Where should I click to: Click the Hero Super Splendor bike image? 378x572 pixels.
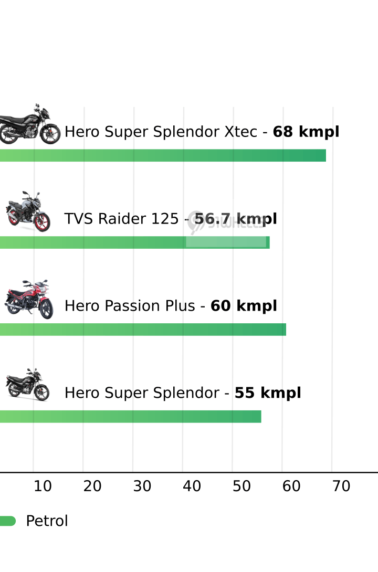(27, 385)
